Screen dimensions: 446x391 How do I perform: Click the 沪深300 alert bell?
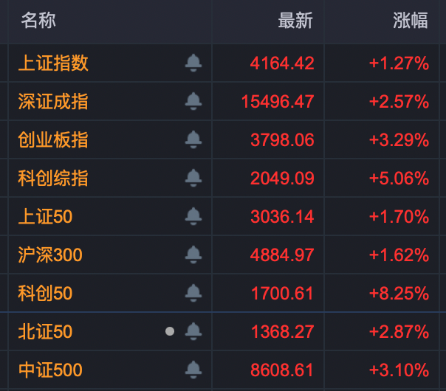coord(193,255)
